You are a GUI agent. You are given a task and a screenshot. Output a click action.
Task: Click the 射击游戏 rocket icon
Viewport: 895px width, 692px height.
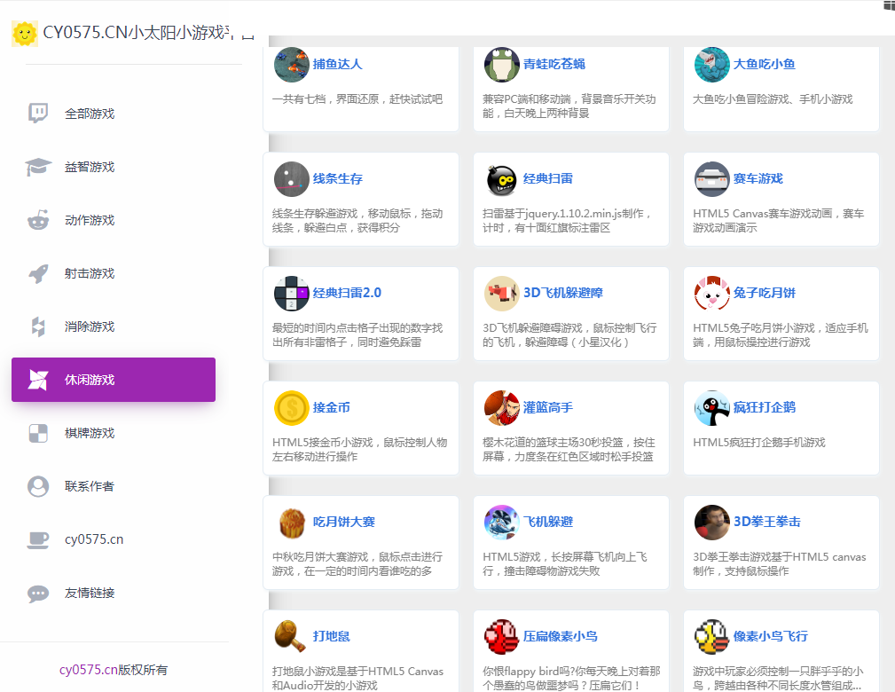point(38,273)
